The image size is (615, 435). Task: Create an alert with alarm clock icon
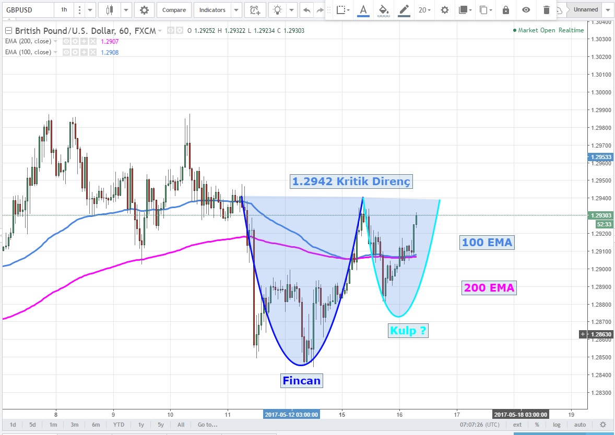point(254,10)
